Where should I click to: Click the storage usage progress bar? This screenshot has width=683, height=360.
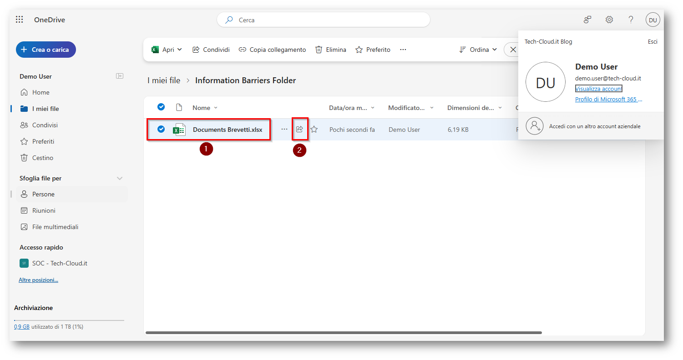[x=69, y=320]
